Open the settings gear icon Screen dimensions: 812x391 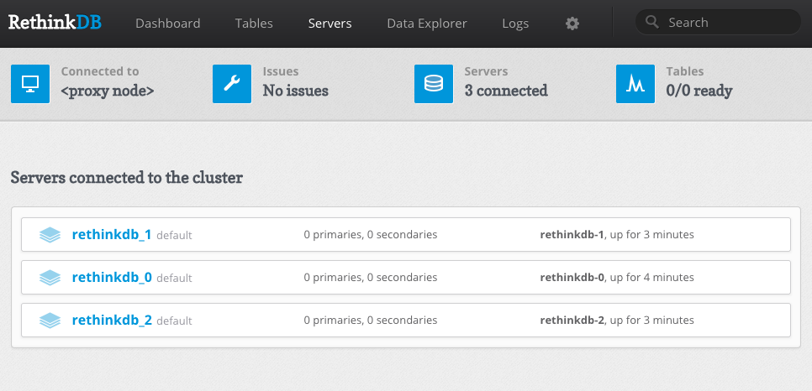(572, 23)
